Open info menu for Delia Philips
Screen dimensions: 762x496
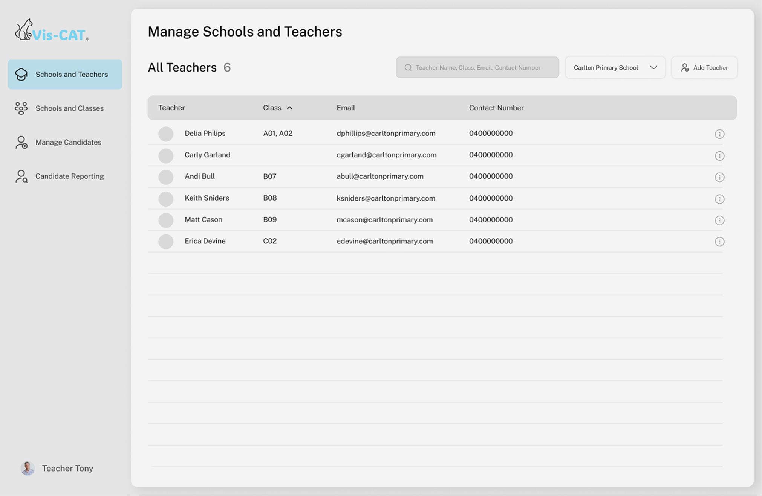pos(719,134)
